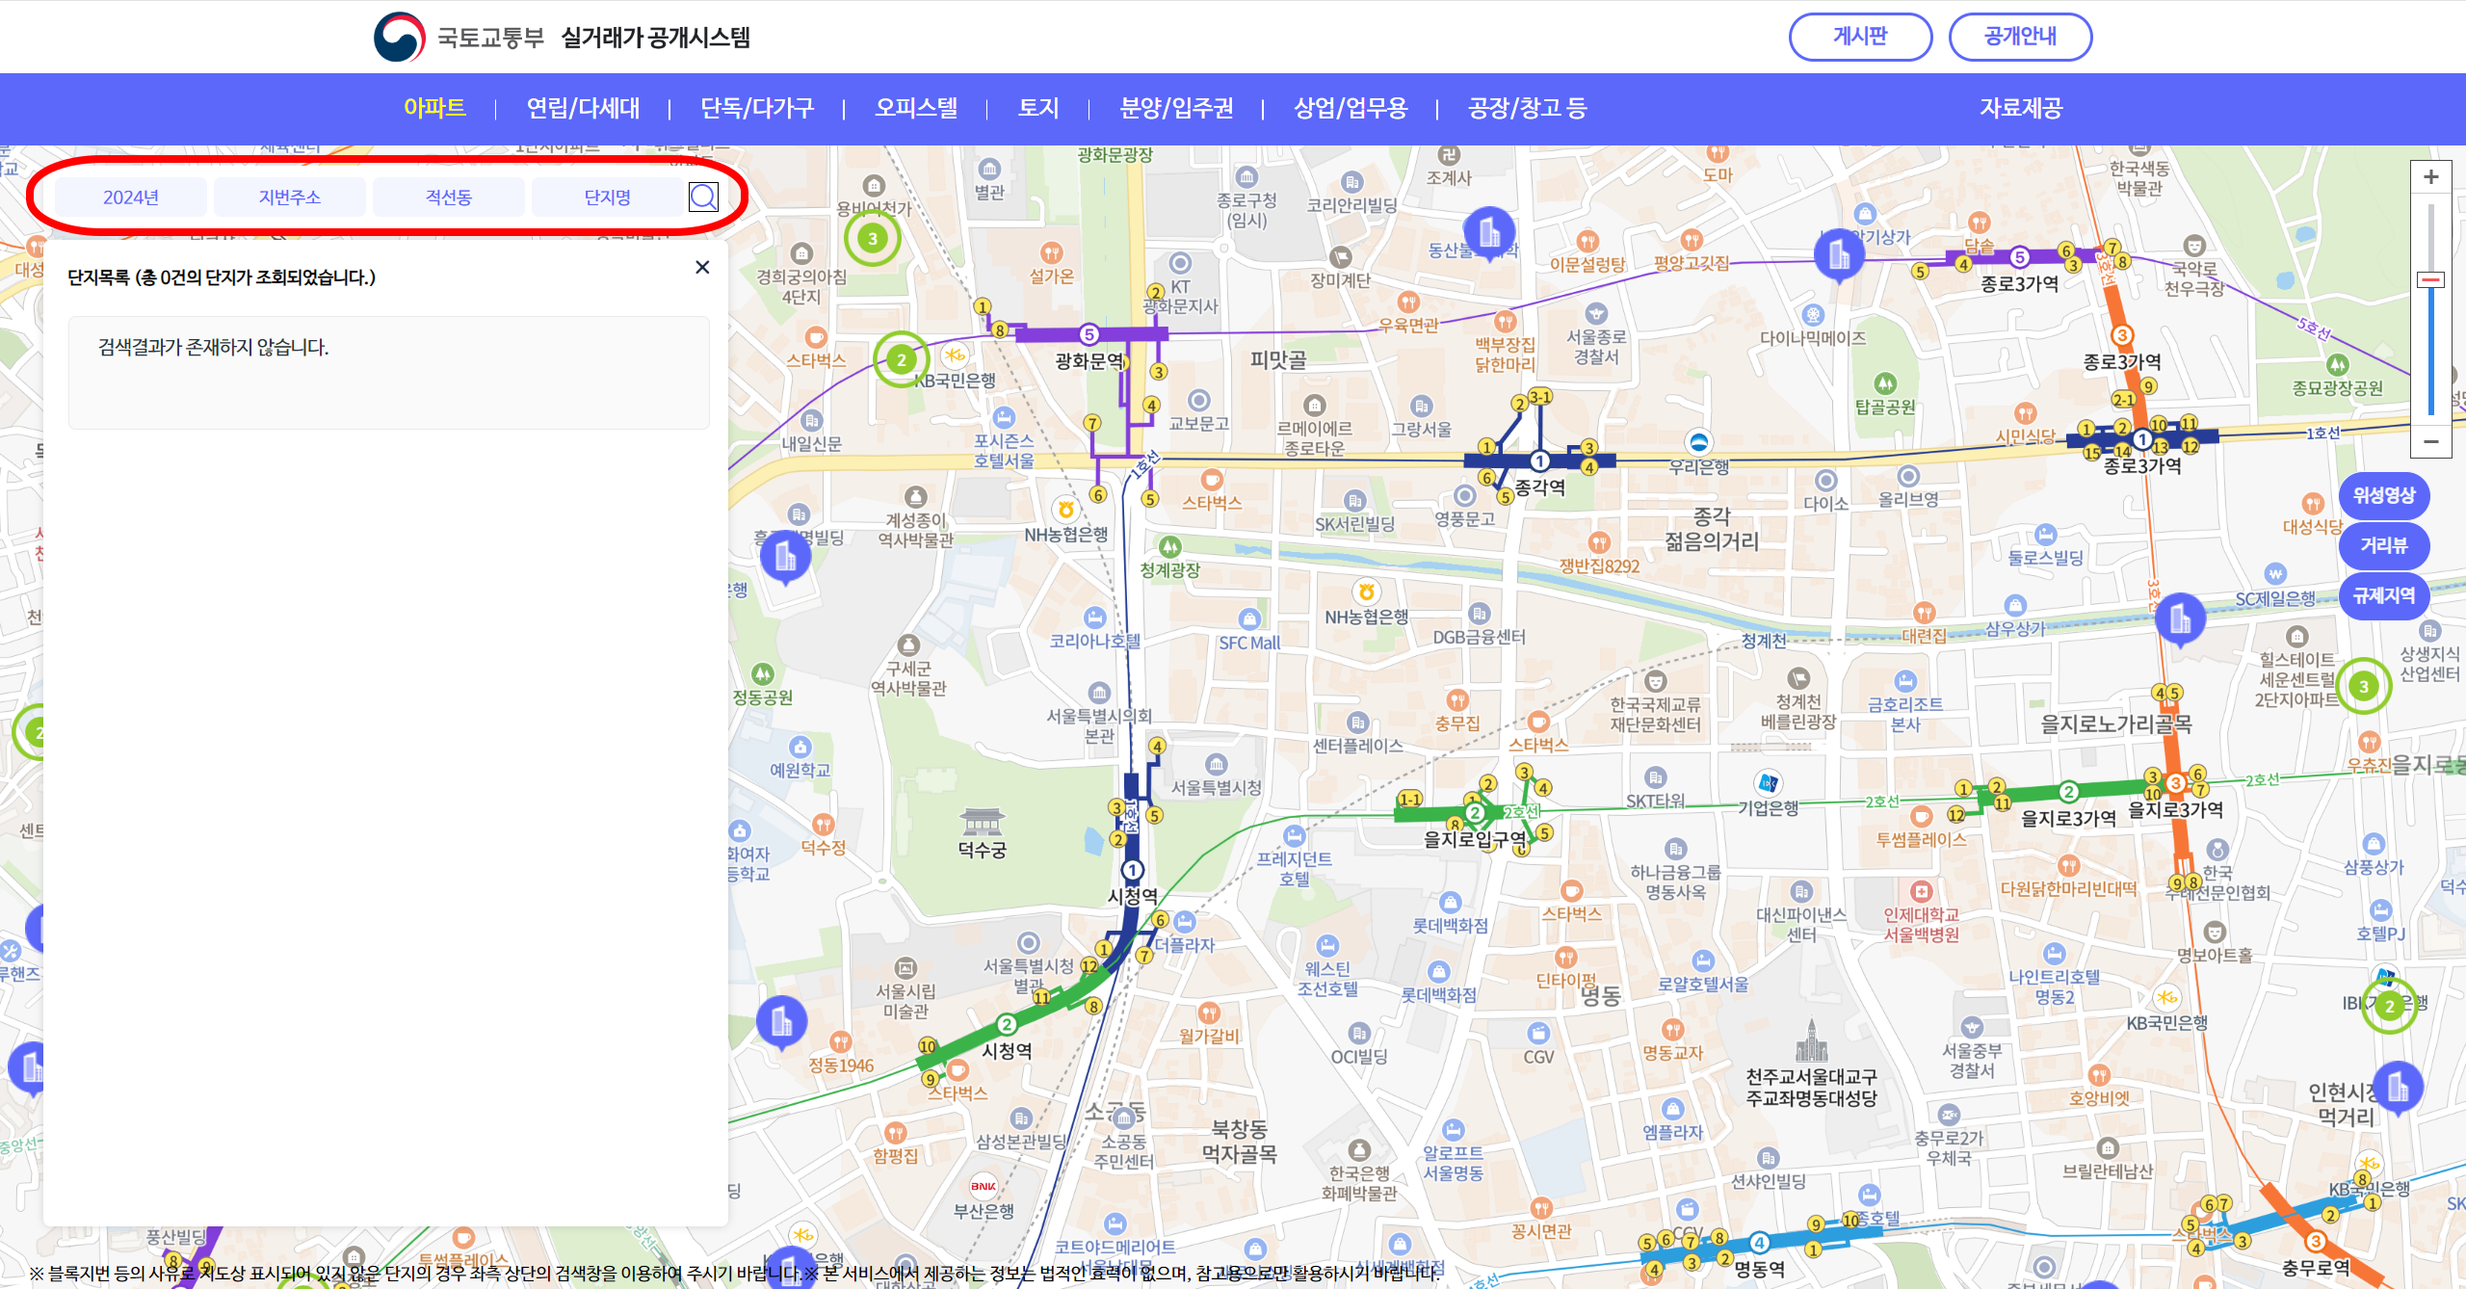Image resolution: width=2466 pixels, height=1289 pixels.
Task: Zoom out the map with minus
Action: (2430, 442)
